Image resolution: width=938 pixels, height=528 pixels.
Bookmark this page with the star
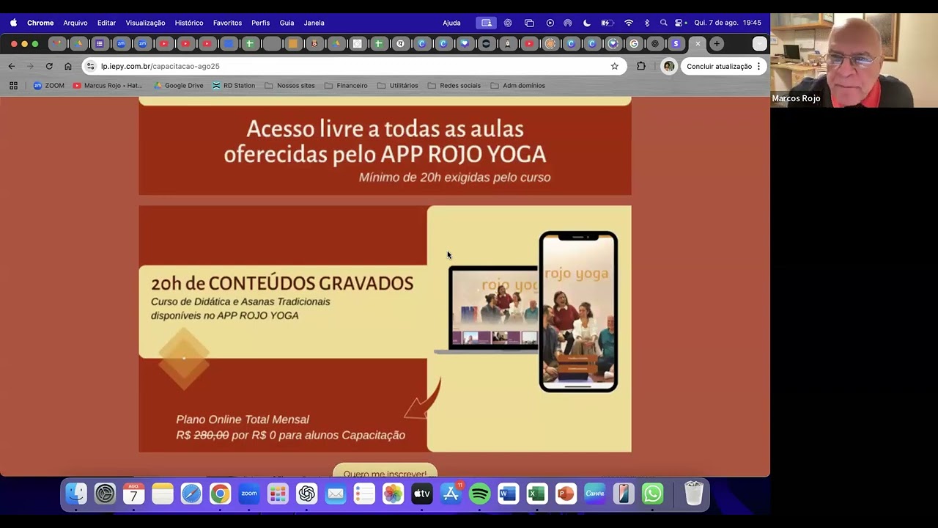[615, 66]
